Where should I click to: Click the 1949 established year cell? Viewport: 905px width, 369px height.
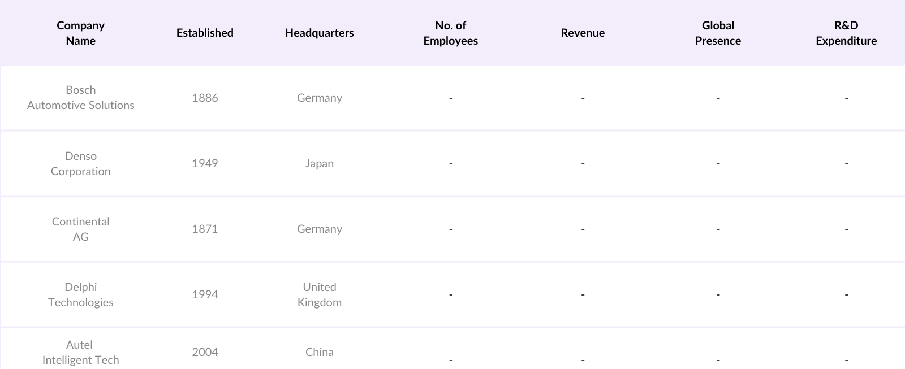(x=205, y=163)
